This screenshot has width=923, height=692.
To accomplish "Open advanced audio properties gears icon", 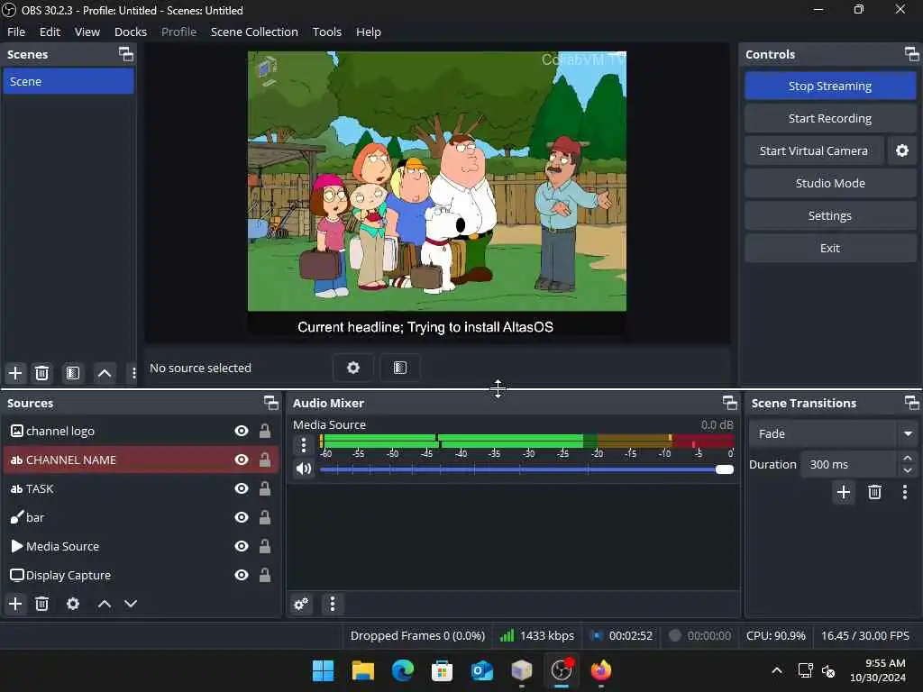I will [301, 604].
